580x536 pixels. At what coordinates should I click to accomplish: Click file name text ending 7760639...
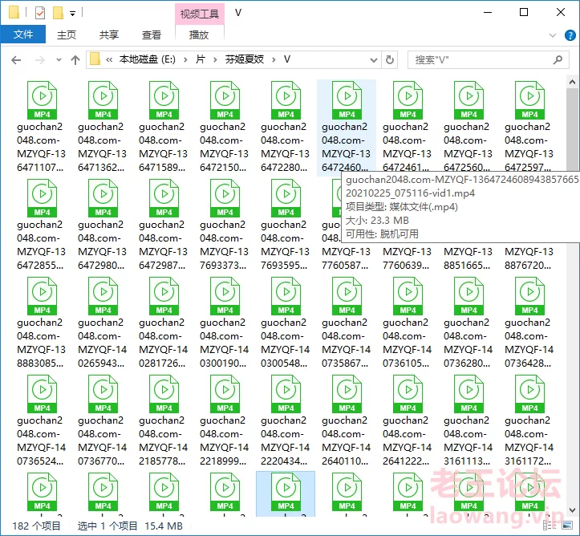pyautogui.click(x=407, y=258)
